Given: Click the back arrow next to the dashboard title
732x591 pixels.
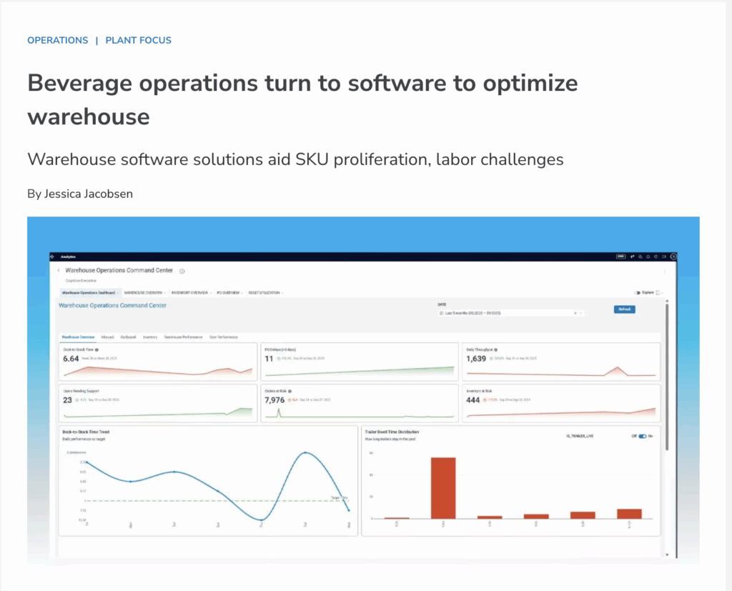Looking at the screenshot, I should (58, 270).
